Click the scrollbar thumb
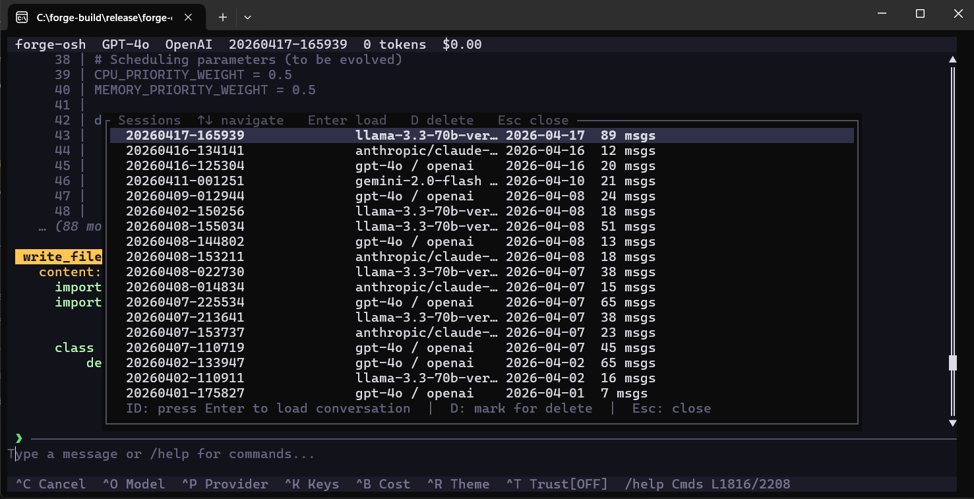This screenshot has width=974, height=499. tap(952, 363)
